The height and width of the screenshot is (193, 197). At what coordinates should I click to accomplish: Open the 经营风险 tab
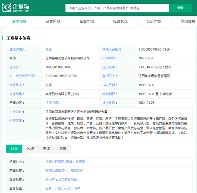(x=53, y=21)
